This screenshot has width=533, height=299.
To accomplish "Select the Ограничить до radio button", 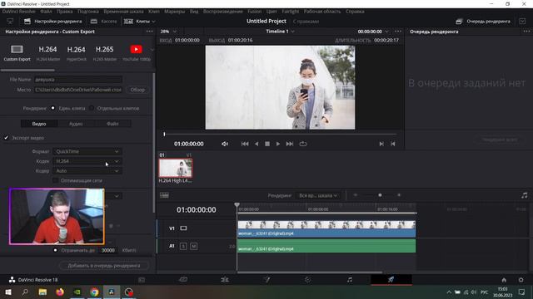I will tap(56, 250).
